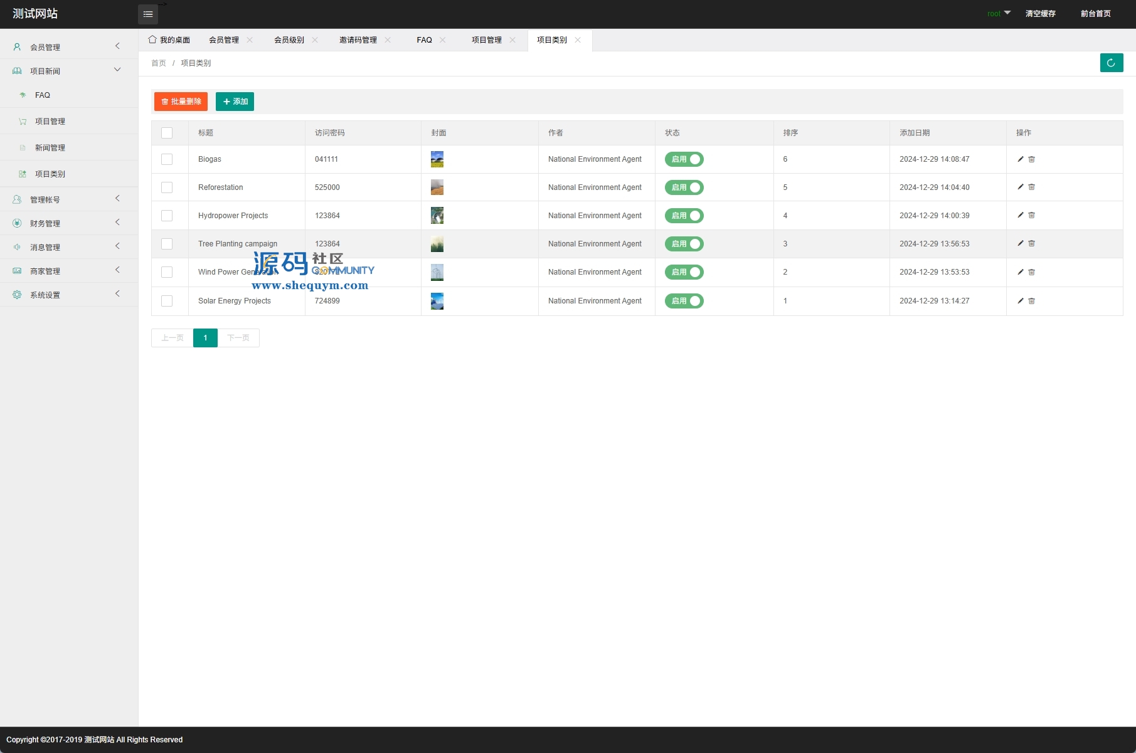Click the green refresh icon button
This screenshot has height=753, width=1136.
[1111, 63]
